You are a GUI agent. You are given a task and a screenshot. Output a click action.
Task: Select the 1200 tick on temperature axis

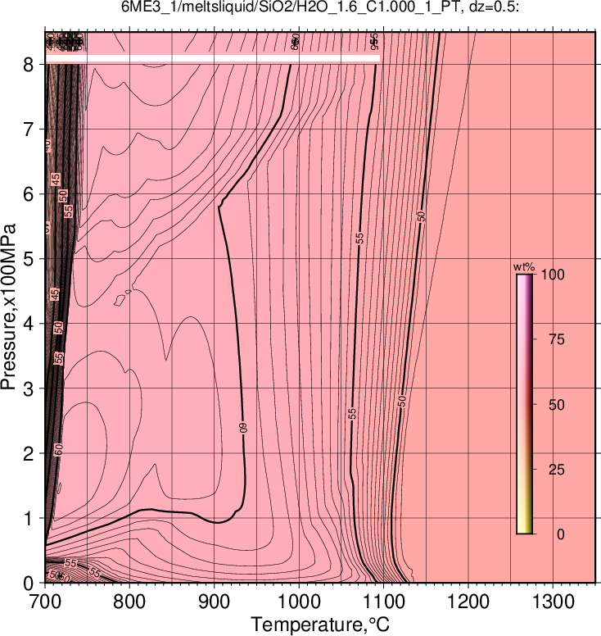[468, 602]
